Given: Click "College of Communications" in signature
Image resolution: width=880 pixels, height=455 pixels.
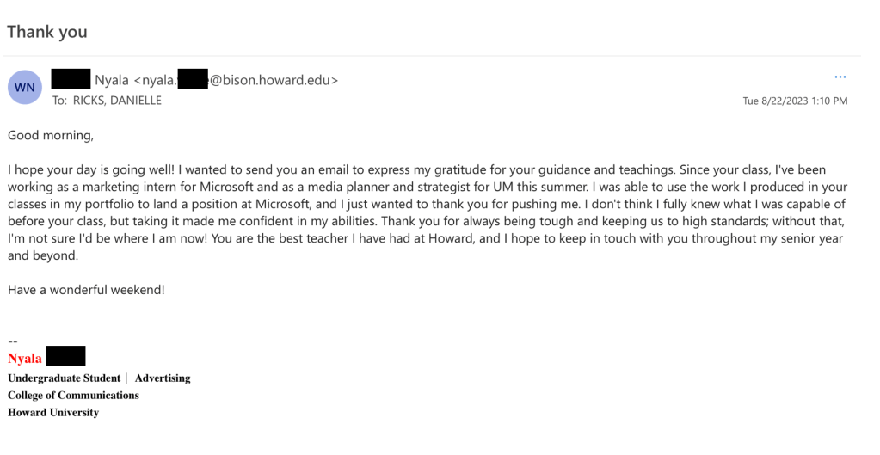Looking at the screenshot, I should coord(73,396).
